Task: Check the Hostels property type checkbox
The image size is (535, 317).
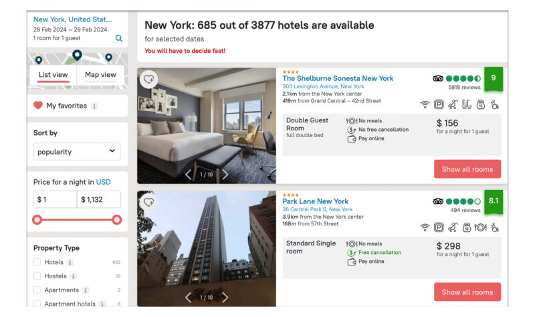Action: tap(37, 276)
